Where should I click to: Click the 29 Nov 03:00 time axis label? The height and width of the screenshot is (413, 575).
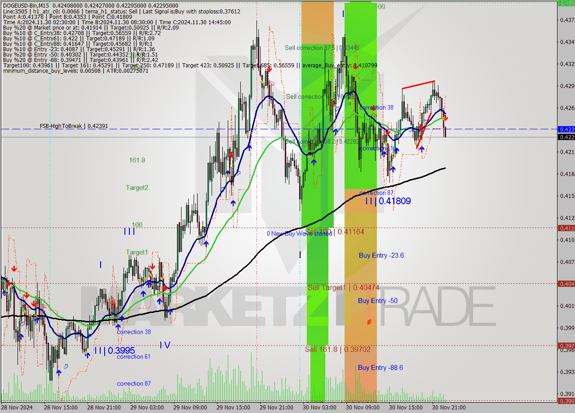pos(147,408)
